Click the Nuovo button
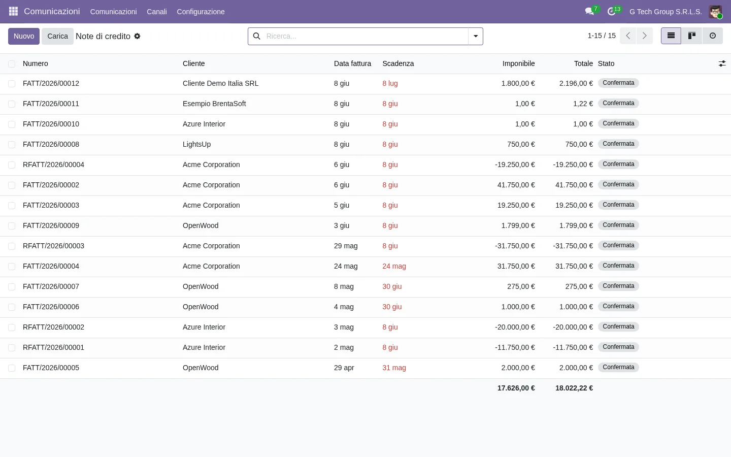731x457 pixels. click(x=24, y=36)
